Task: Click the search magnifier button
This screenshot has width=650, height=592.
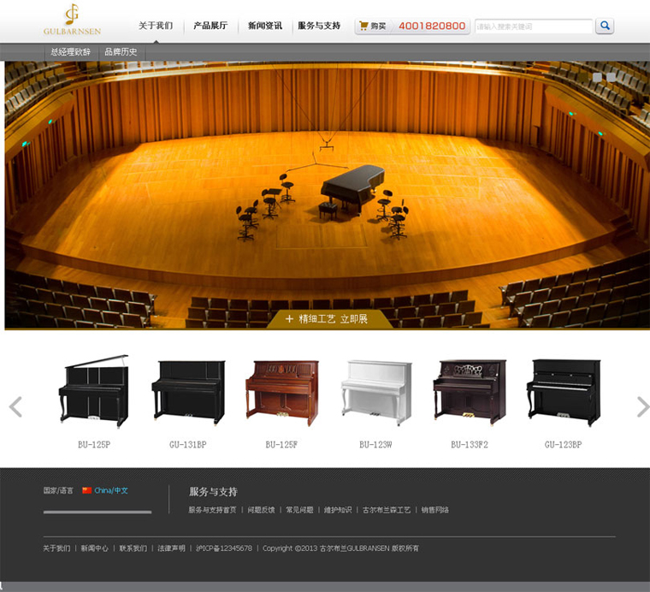Action: point(605,27)
